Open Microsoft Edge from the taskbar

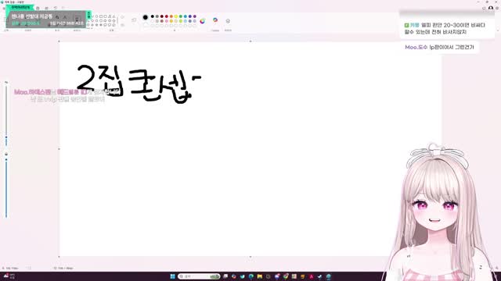tap(251, 276)
